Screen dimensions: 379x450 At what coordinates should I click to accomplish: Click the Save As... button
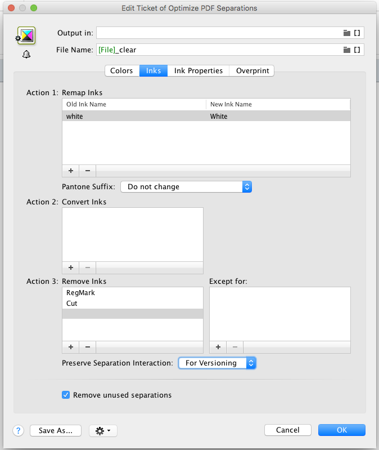pos(55,431)
